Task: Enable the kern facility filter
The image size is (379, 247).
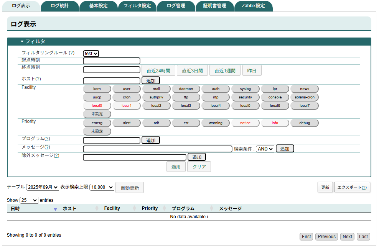Action: [97, 88]
